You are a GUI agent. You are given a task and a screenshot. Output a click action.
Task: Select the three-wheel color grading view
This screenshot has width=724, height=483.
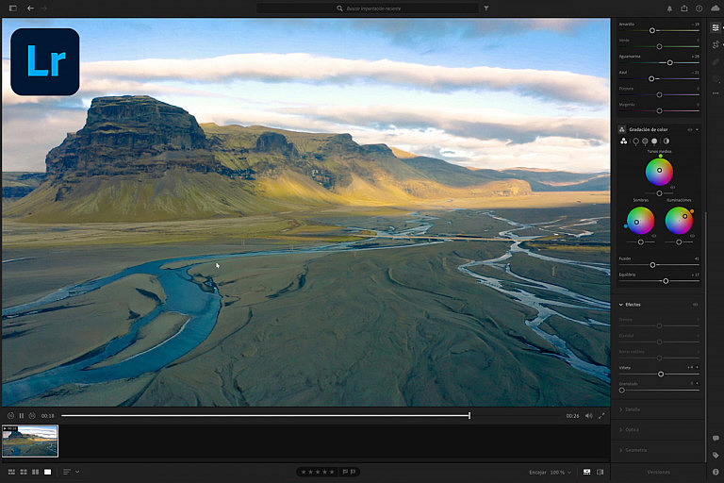624,141
